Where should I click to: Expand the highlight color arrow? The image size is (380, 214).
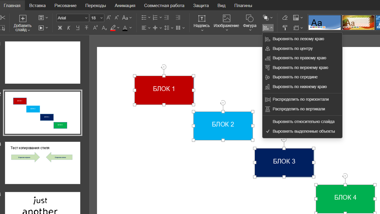click(x=118, y=28)
